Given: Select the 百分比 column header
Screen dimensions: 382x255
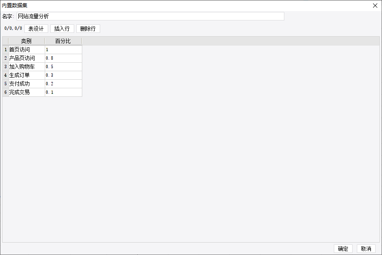Looking at the screenshot, I should coord(63,41).
